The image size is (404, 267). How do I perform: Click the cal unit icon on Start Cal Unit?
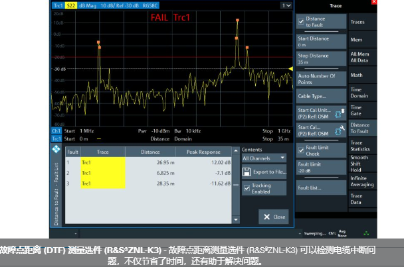click(340, 113)
